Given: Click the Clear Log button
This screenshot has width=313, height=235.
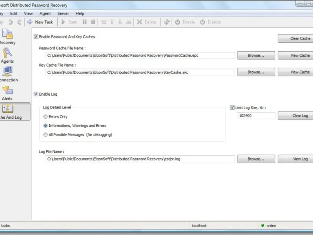Looking at the screenshot, I should tap(295, 116).
